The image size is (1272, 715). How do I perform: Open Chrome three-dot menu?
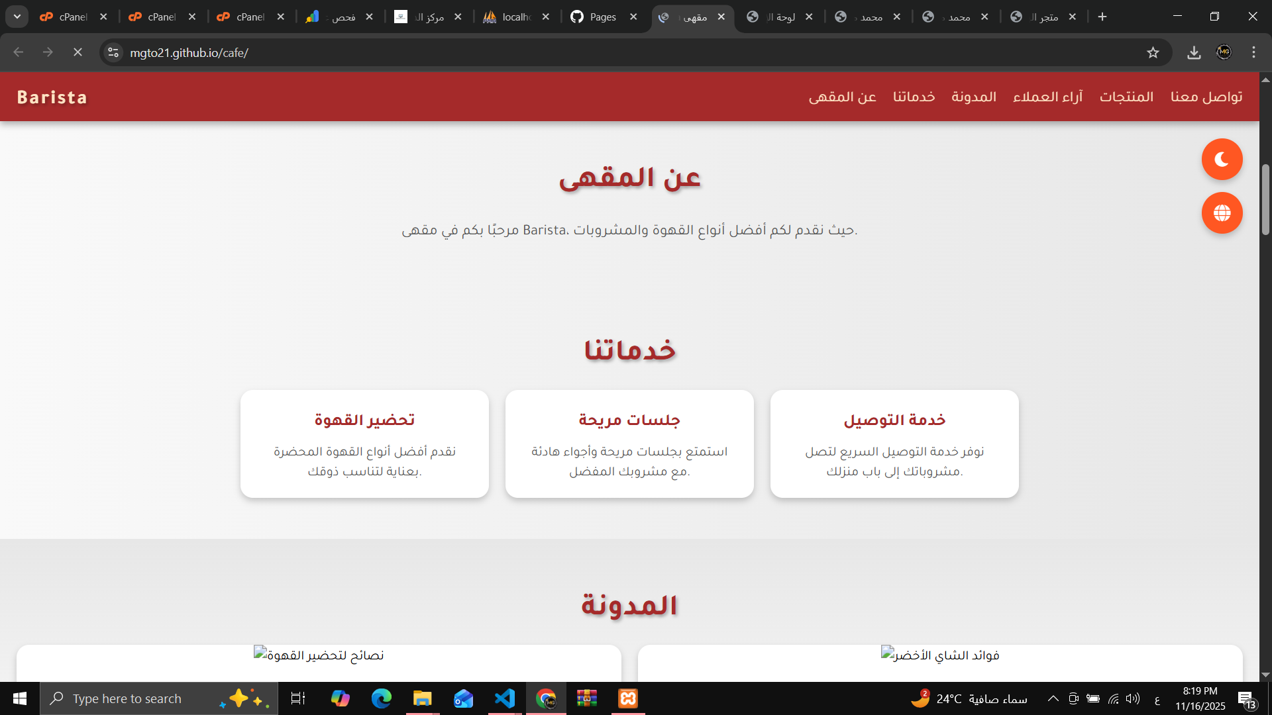1253,52
